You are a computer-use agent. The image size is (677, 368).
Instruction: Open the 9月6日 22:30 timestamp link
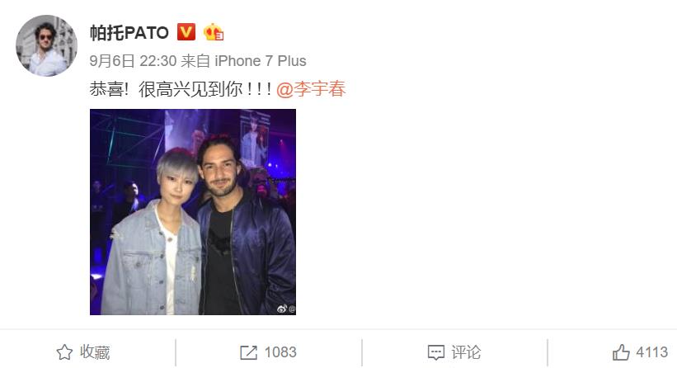133,61
